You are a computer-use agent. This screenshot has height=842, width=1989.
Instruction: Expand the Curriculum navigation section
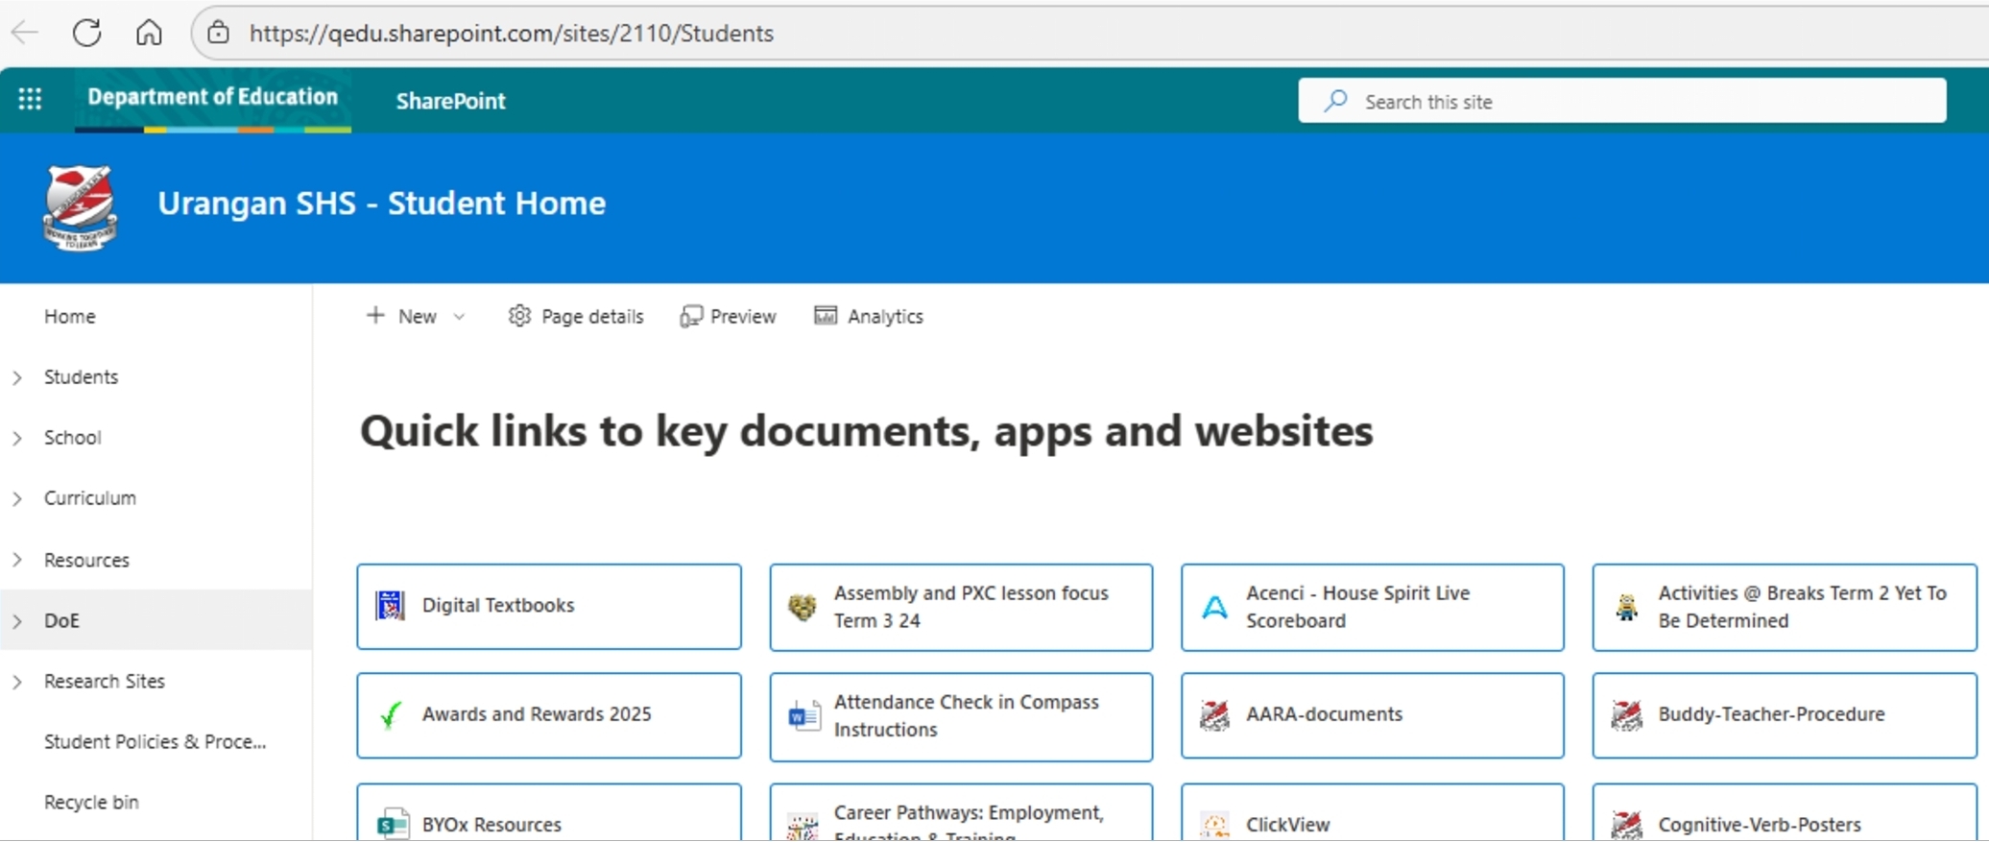[17, 498]
